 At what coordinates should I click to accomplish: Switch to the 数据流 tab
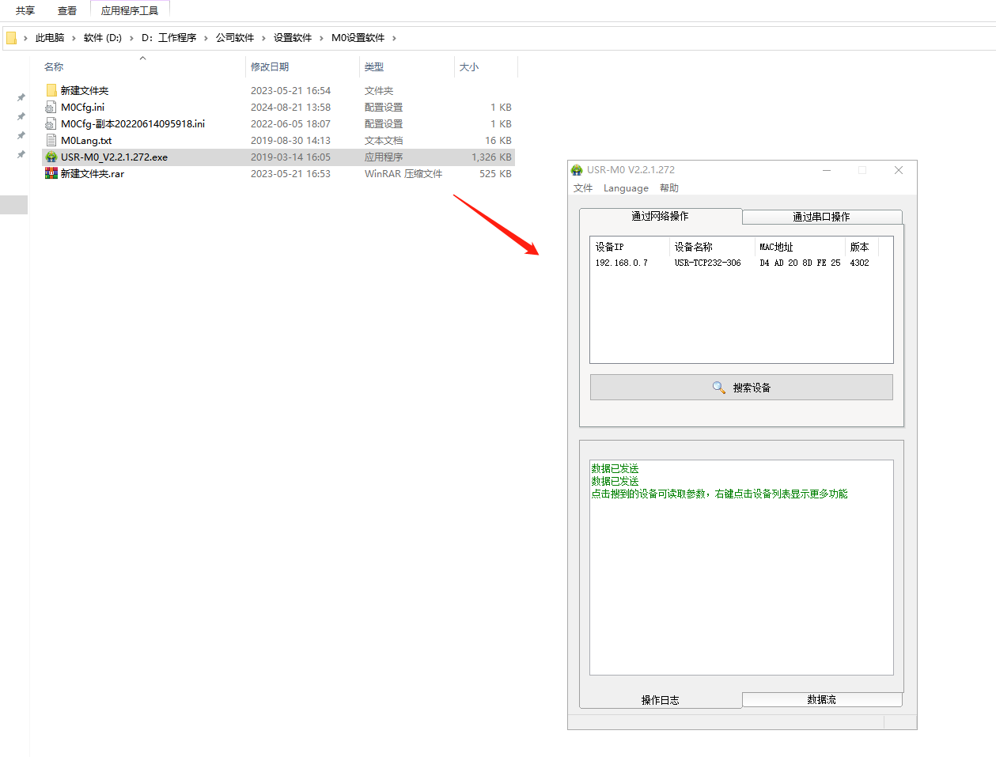821,700
